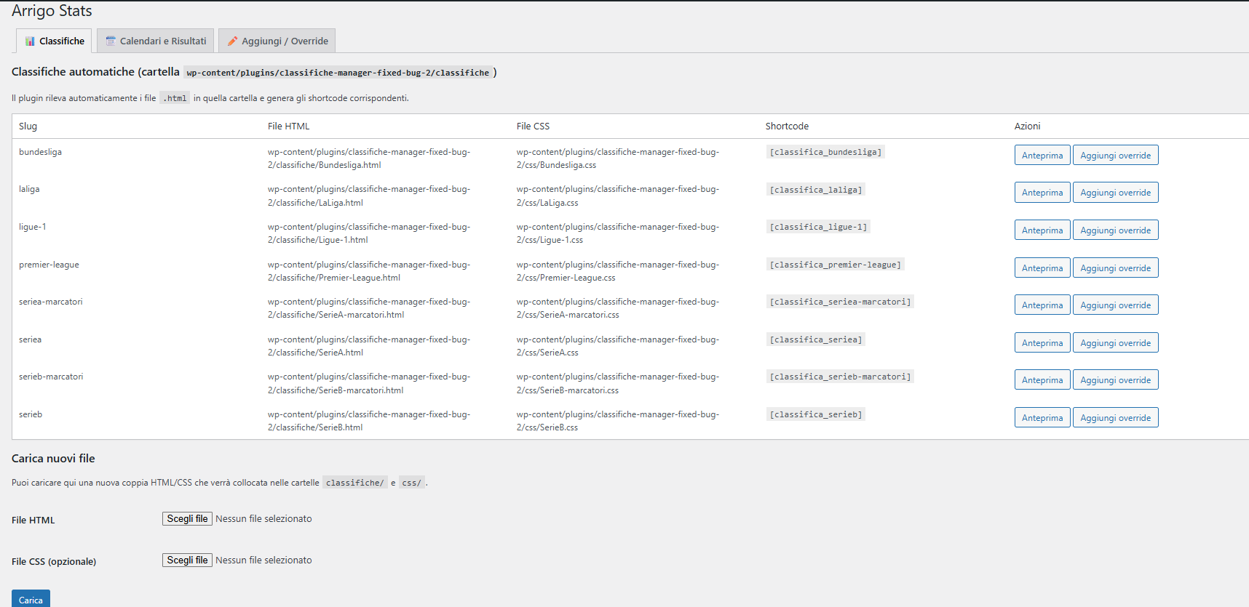
Task: Add override for premier-league
Action: pos(1115,268)
